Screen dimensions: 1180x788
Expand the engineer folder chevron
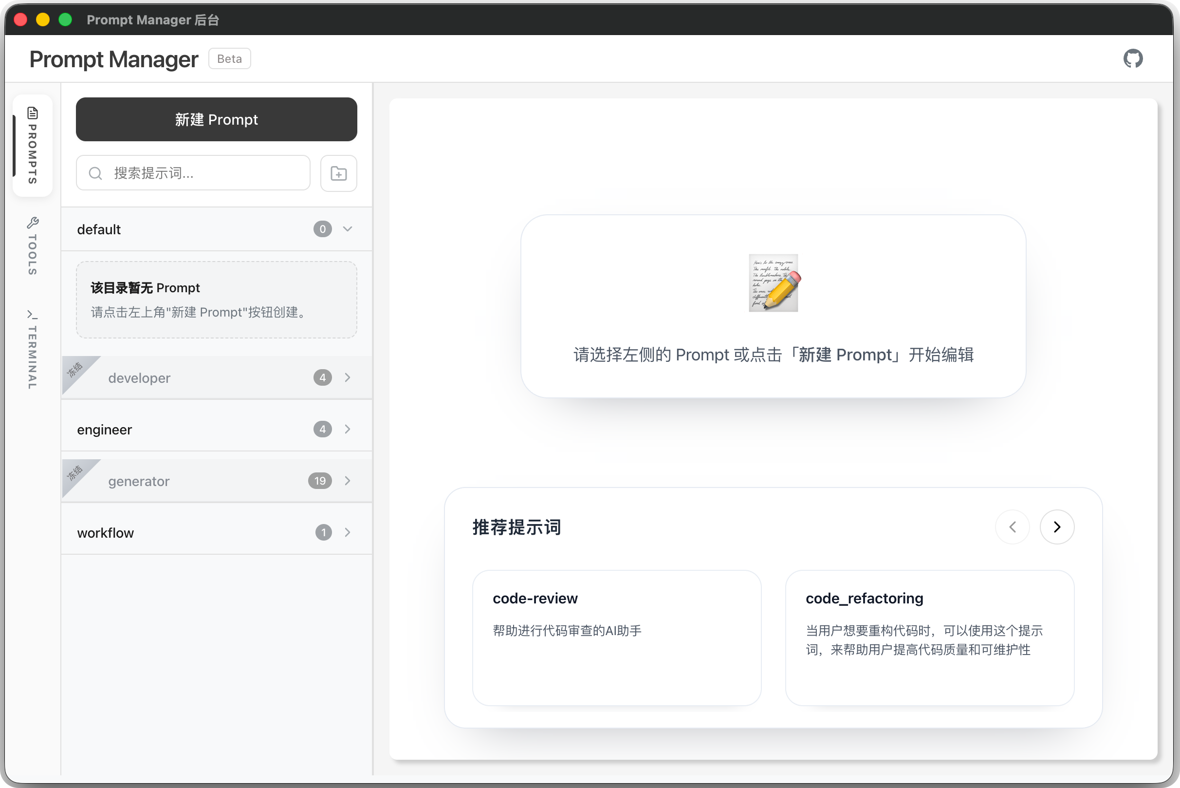point(348,429)
